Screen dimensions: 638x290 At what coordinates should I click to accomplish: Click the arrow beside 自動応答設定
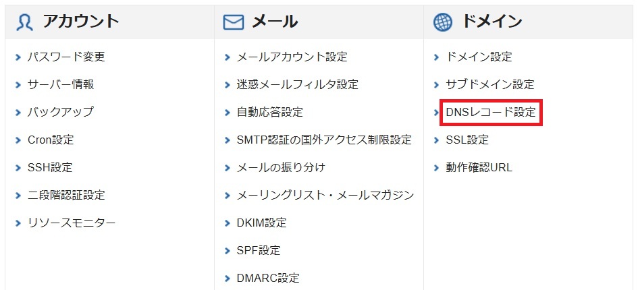[x=228, y=113]
